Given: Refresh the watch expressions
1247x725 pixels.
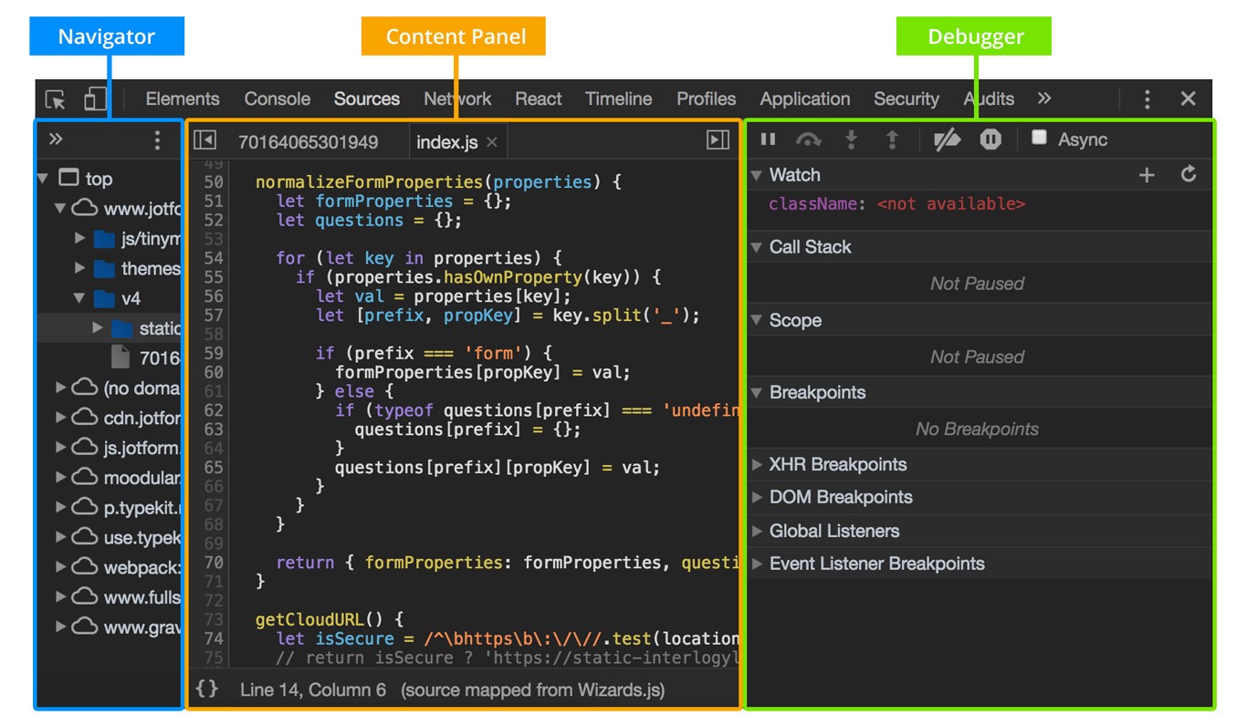Looking at the screenshot, I should click(1189, 174).
